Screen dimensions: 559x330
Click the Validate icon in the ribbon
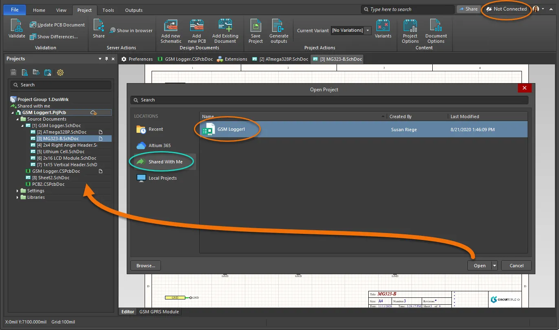point(17,25)
